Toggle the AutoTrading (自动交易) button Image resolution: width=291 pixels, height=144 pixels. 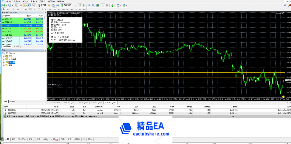tap(66, 5)
